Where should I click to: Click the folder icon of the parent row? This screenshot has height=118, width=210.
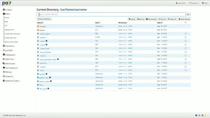tap(38, 30)
